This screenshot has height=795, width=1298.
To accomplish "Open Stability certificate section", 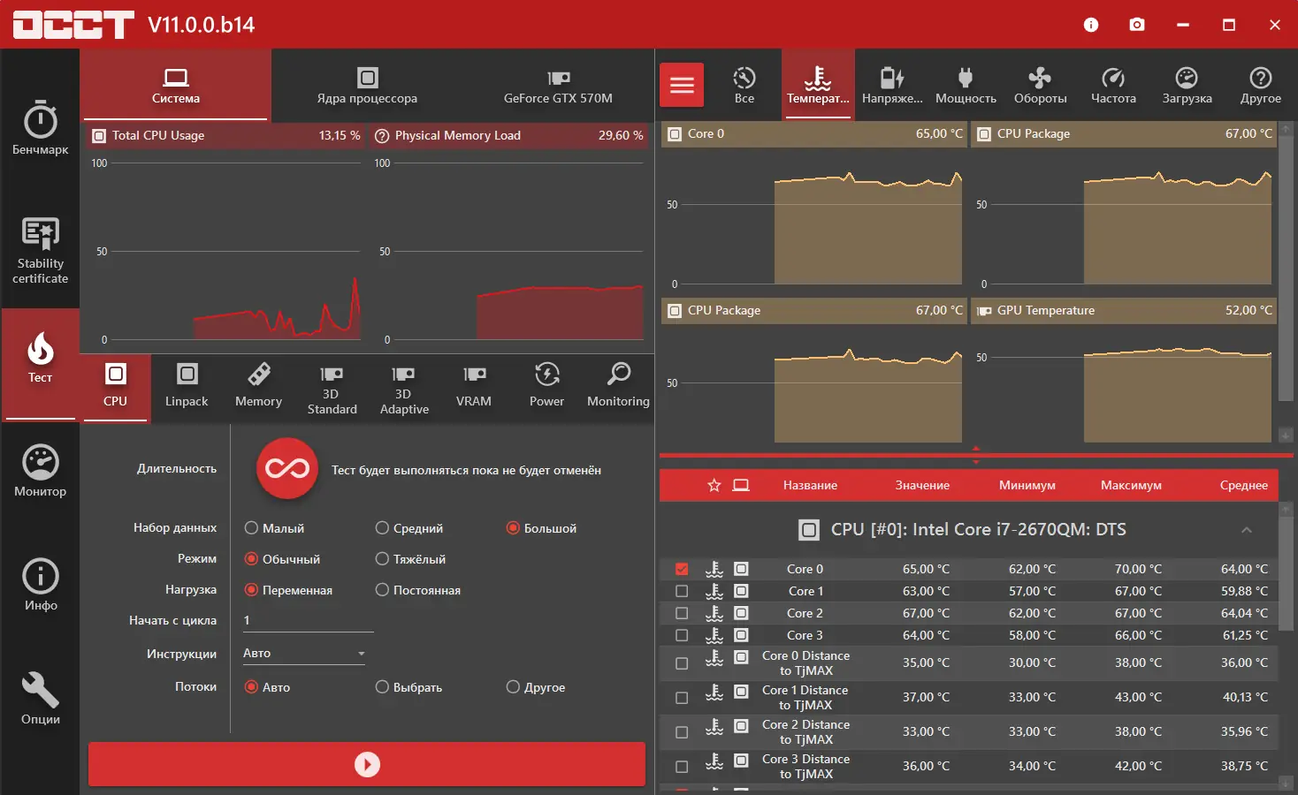I will click(40, 251).
